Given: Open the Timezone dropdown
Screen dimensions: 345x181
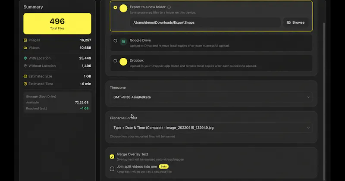Looking at the screenshot, I should click(211, 97).
